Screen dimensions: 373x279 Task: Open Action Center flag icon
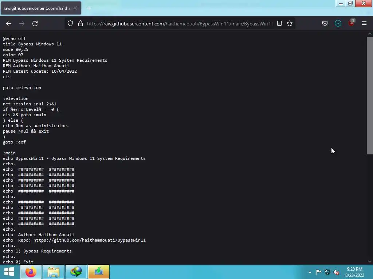[318, 272]
